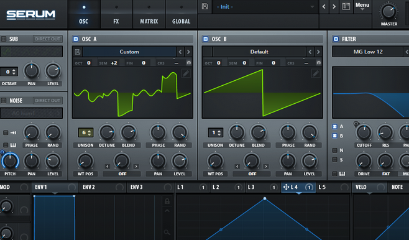Click OSC B warp mode right arrow

point(266,167)
